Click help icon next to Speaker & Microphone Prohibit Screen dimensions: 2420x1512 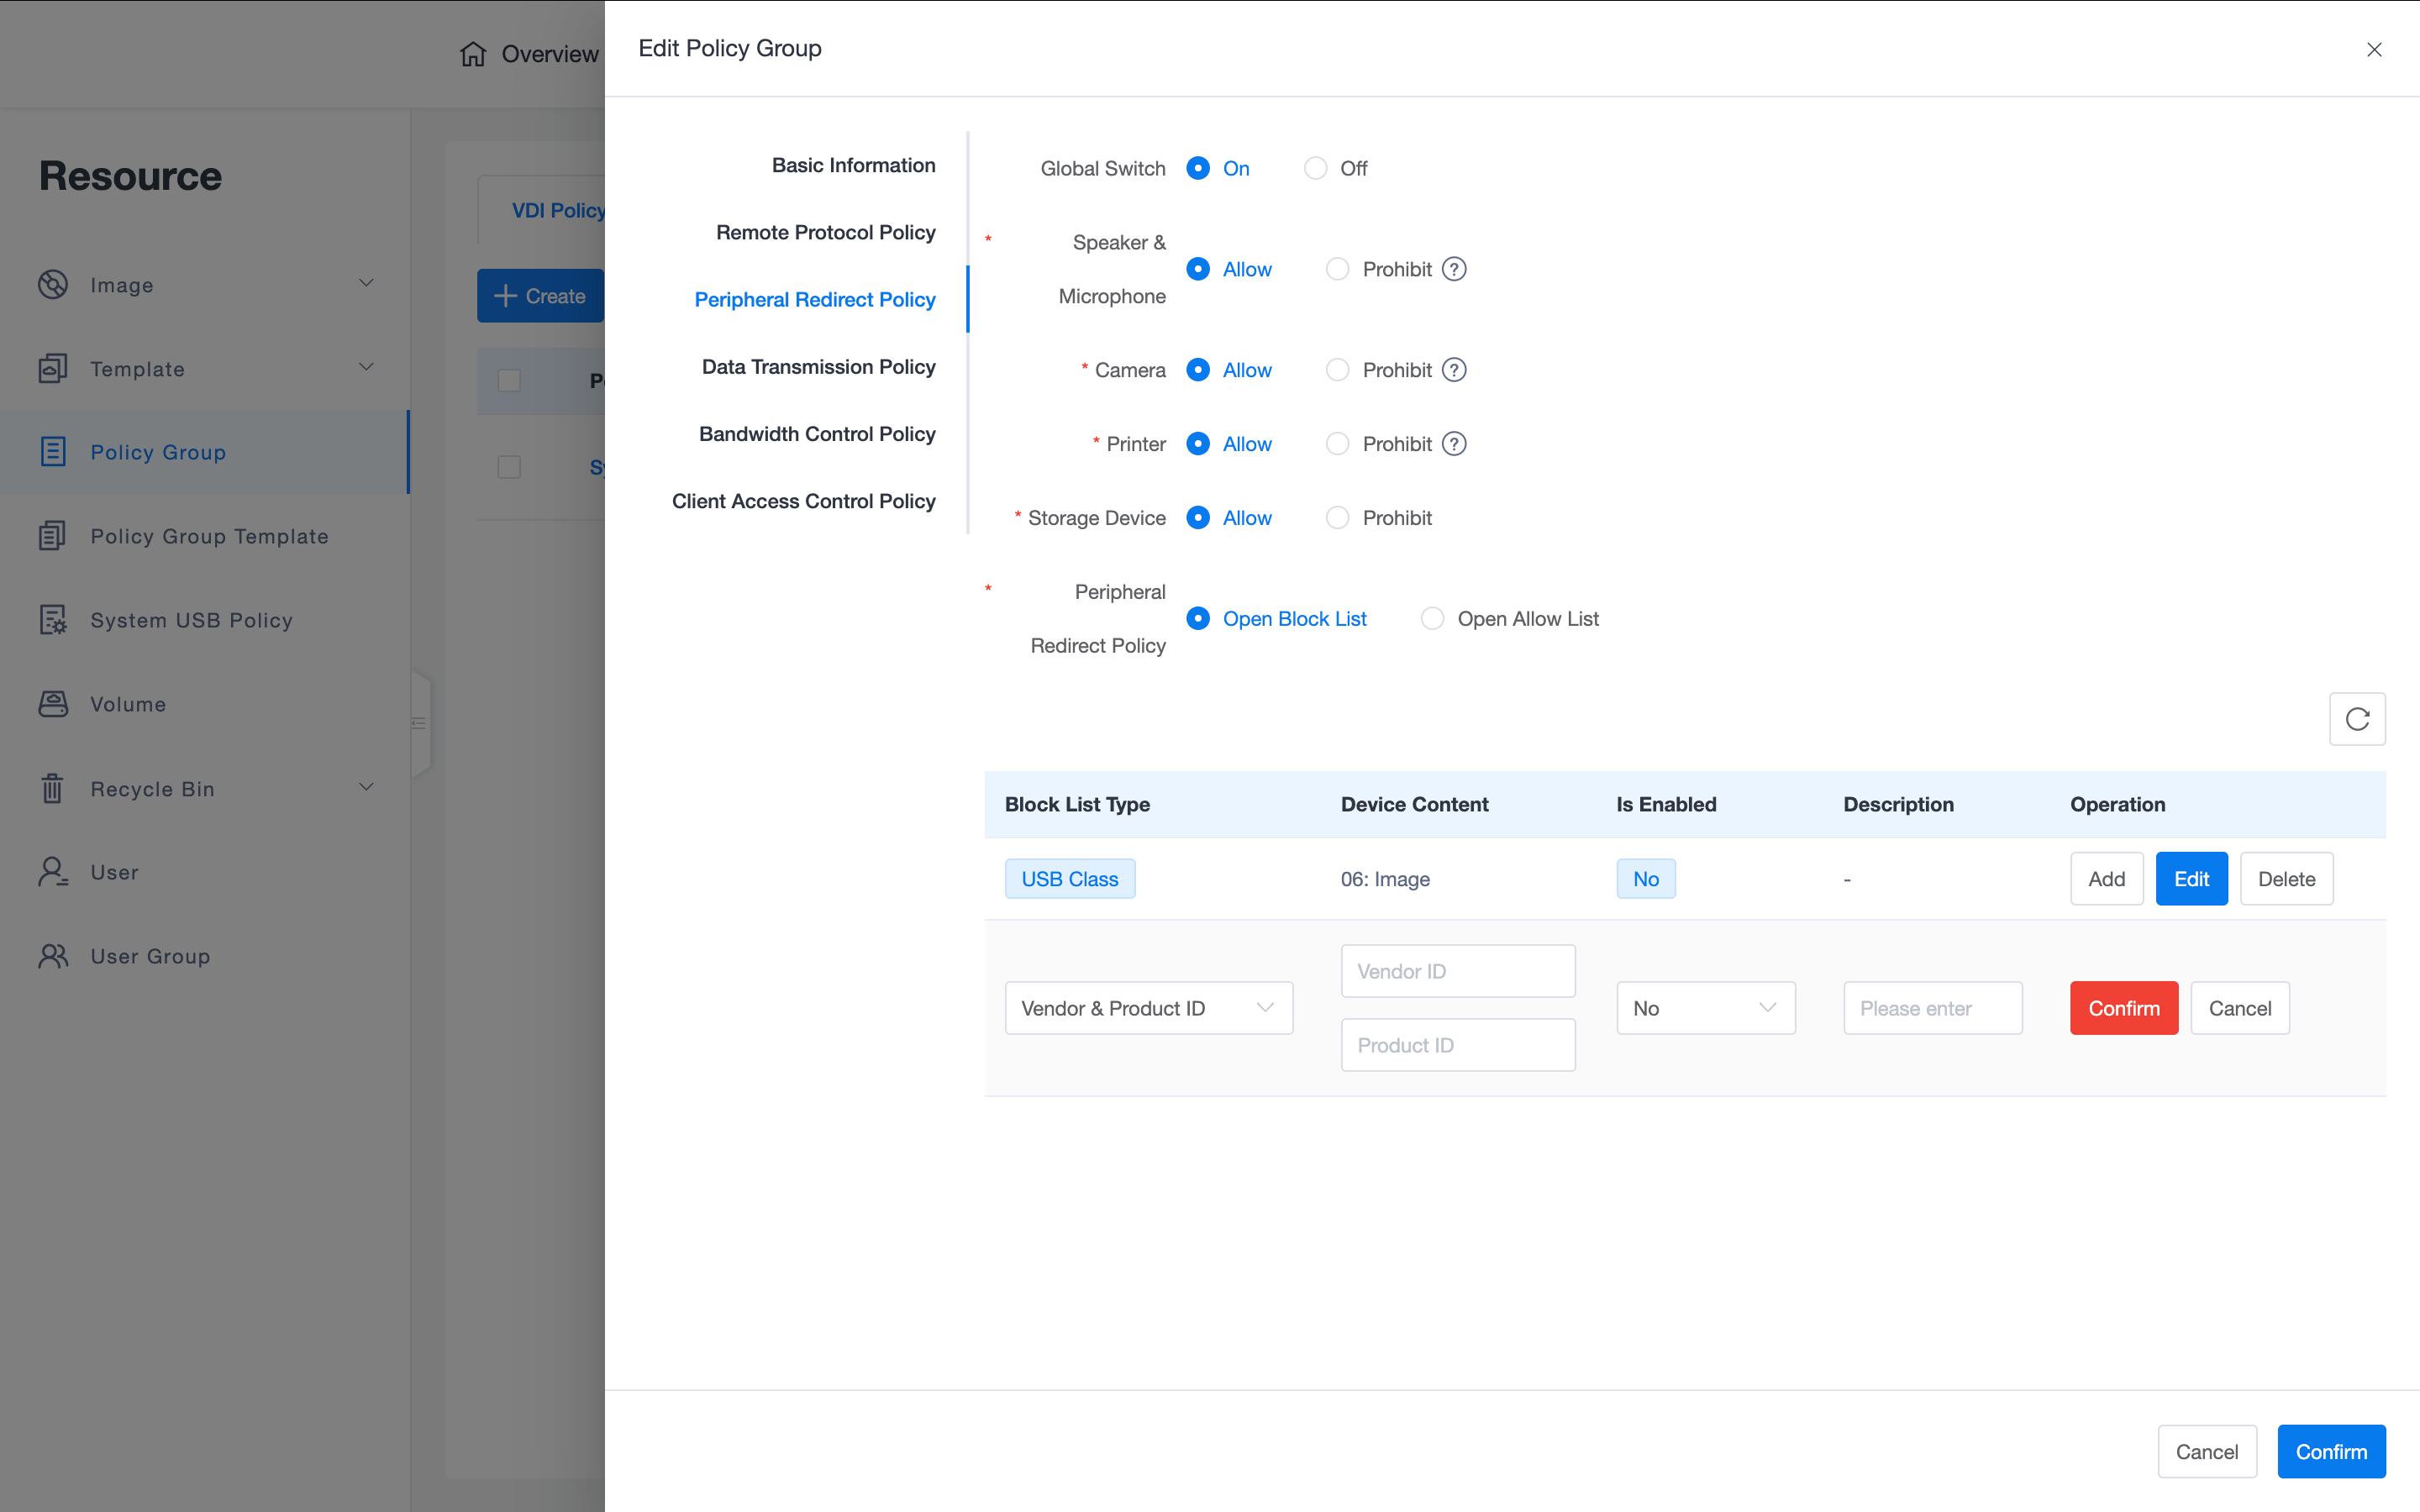[x=1454, y=269]
